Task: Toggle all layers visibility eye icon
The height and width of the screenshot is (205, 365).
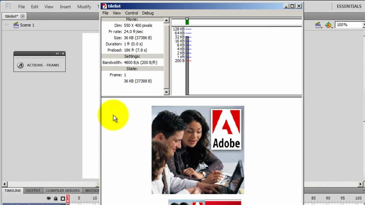Action: tap(49, 198)
